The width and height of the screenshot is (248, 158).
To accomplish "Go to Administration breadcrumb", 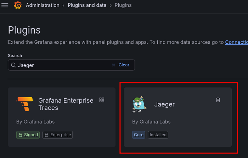I will point(43,5).
